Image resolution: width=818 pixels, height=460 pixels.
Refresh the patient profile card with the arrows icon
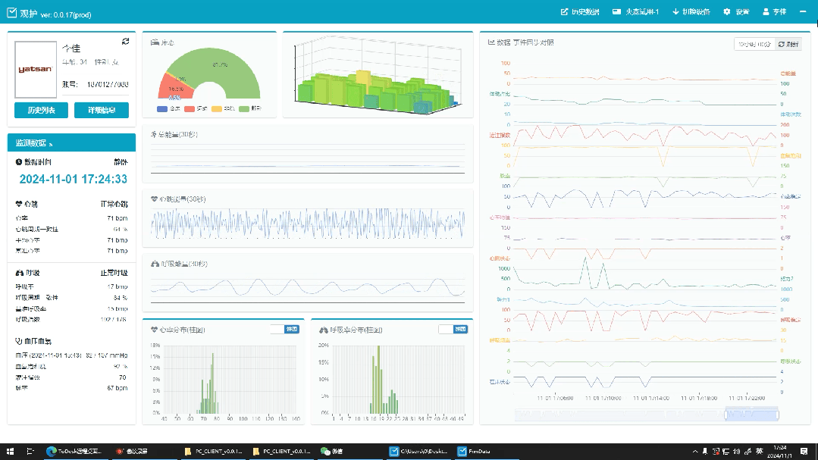[x=125, y=41]
